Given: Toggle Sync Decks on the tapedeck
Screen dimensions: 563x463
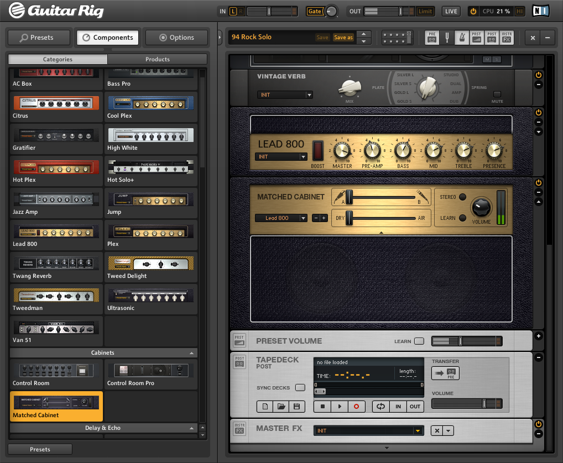Looking at the screenshot, I should (300, 388).
